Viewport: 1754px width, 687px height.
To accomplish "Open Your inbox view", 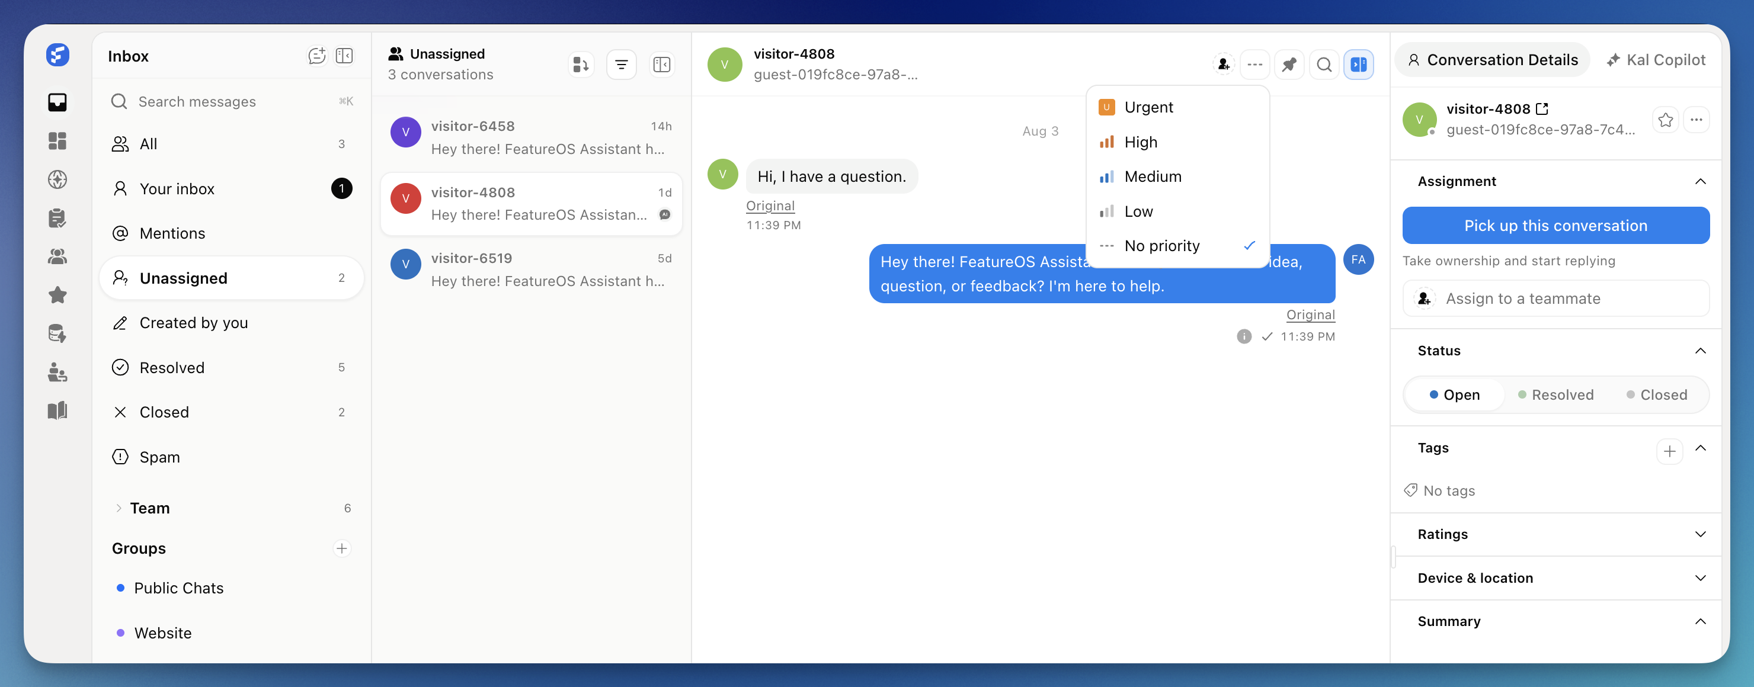I will point(232,189).
